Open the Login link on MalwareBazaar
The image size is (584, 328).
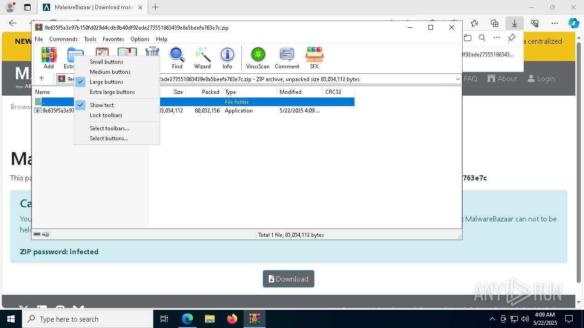click(x=541, y=78)
